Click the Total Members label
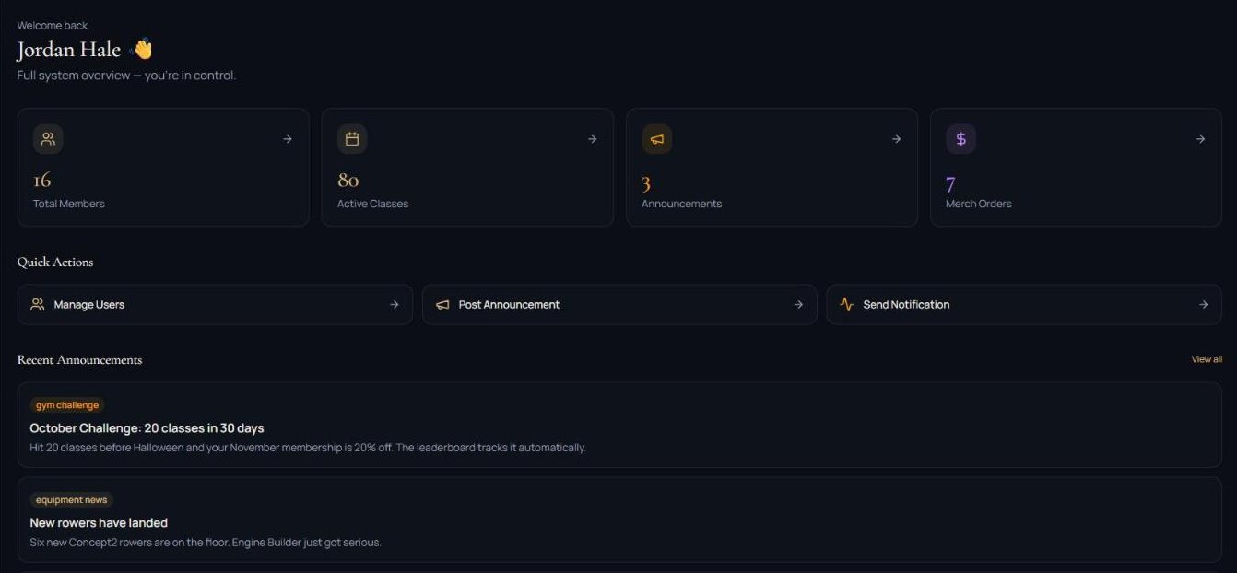The height and width of the screenshot is (573, 1237). coord(69,204)
